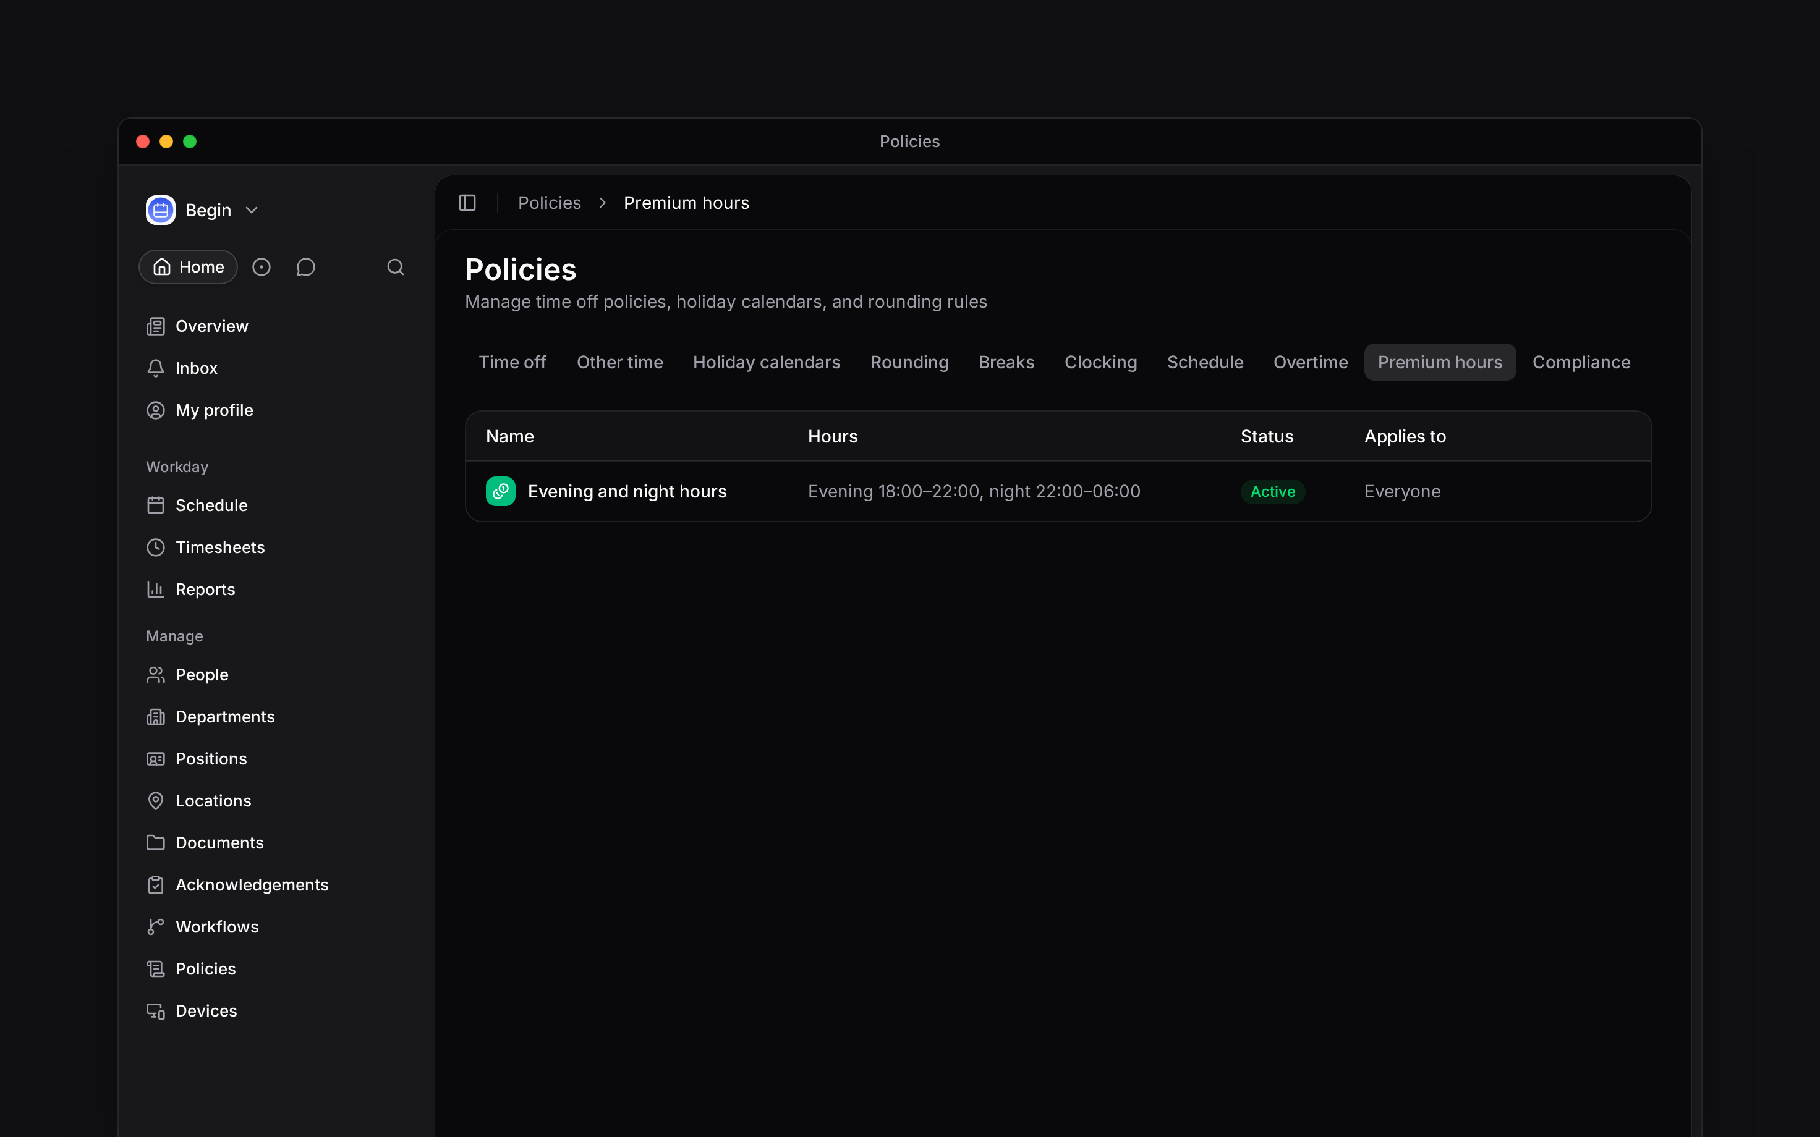Click the Timesheets clock icon
The width and height of the screenshot is (1820, 1137).
(156, 547)
